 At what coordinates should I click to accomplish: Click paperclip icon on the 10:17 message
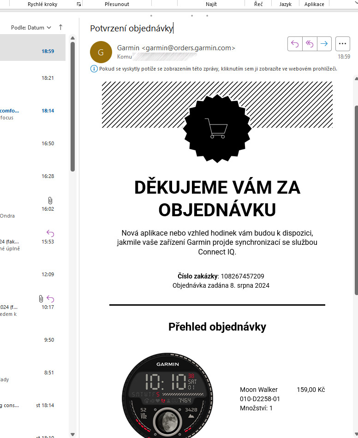[x=41, y=299]
